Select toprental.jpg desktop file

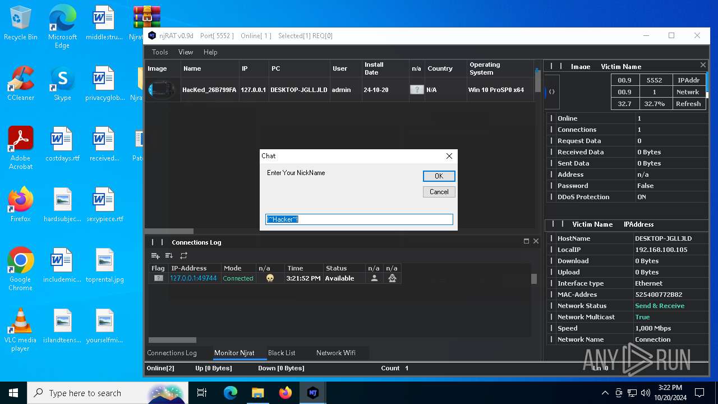point(105,266)
